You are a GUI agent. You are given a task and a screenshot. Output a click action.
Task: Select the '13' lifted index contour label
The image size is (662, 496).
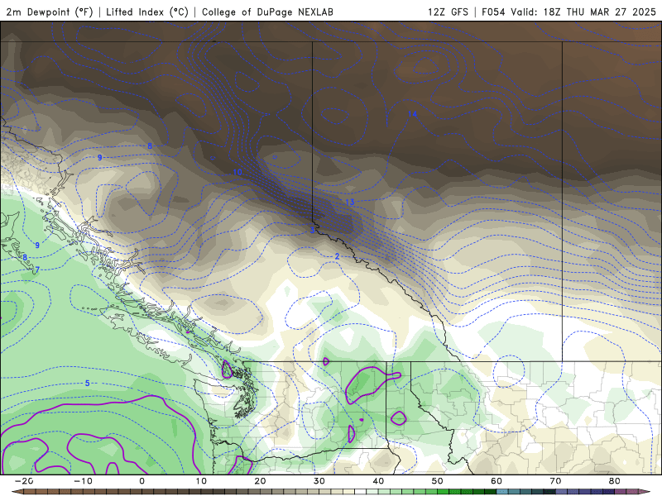point(350,202)
